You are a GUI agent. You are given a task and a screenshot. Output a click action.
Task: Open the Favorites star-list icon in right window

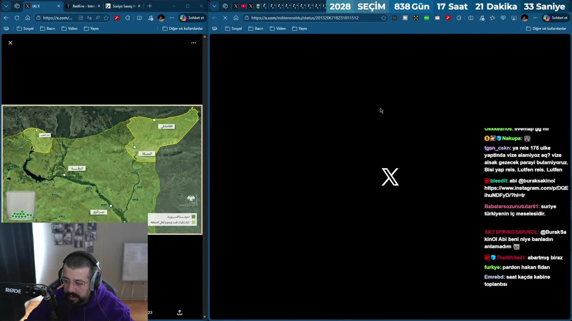[x=492, y=18]
